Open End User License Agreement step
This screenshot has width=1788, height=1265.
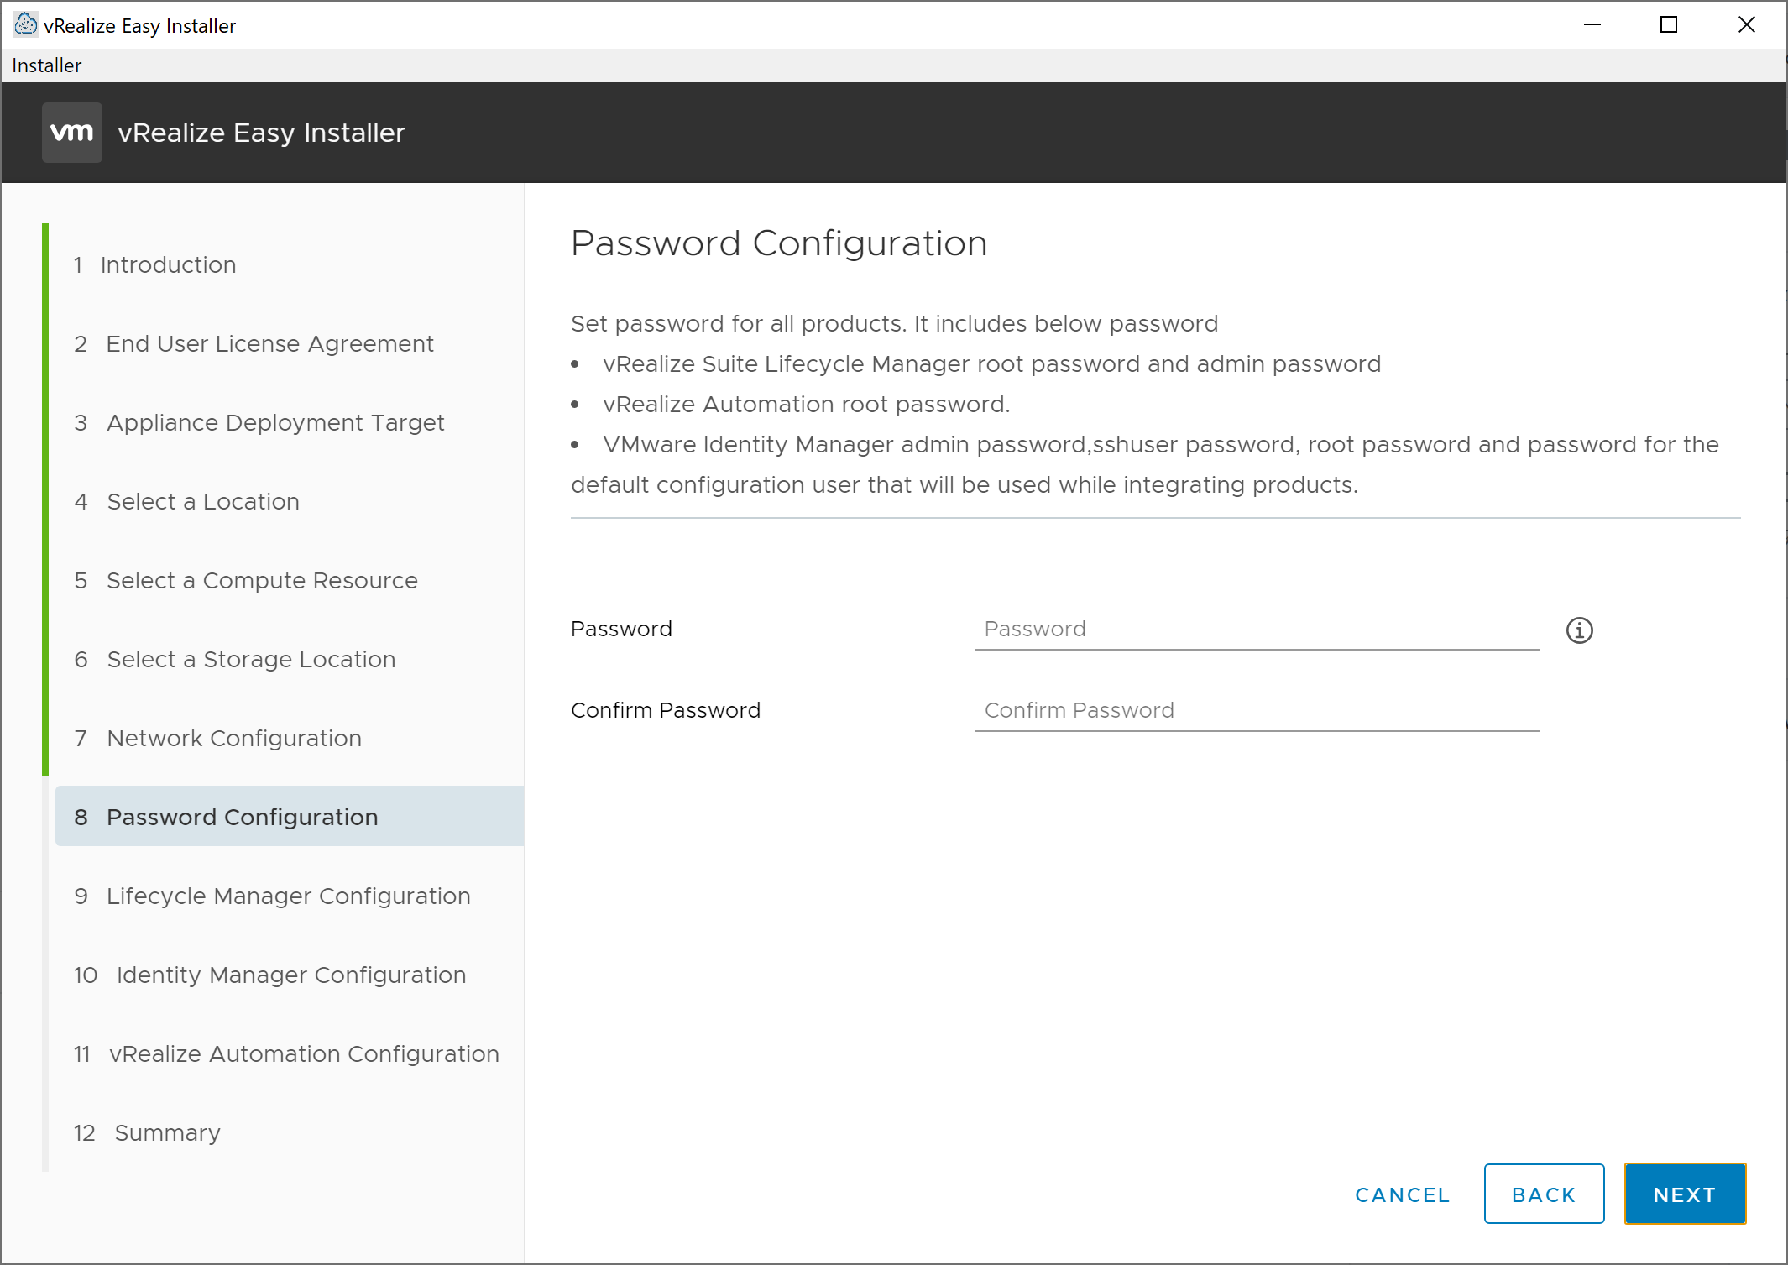coord(269,343)
